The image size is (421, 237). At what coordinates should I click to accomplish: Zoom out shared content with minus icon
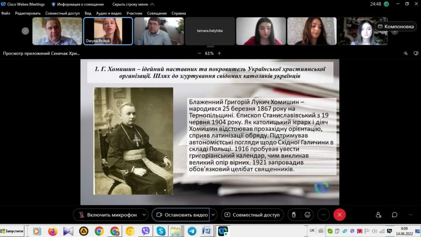199,53
